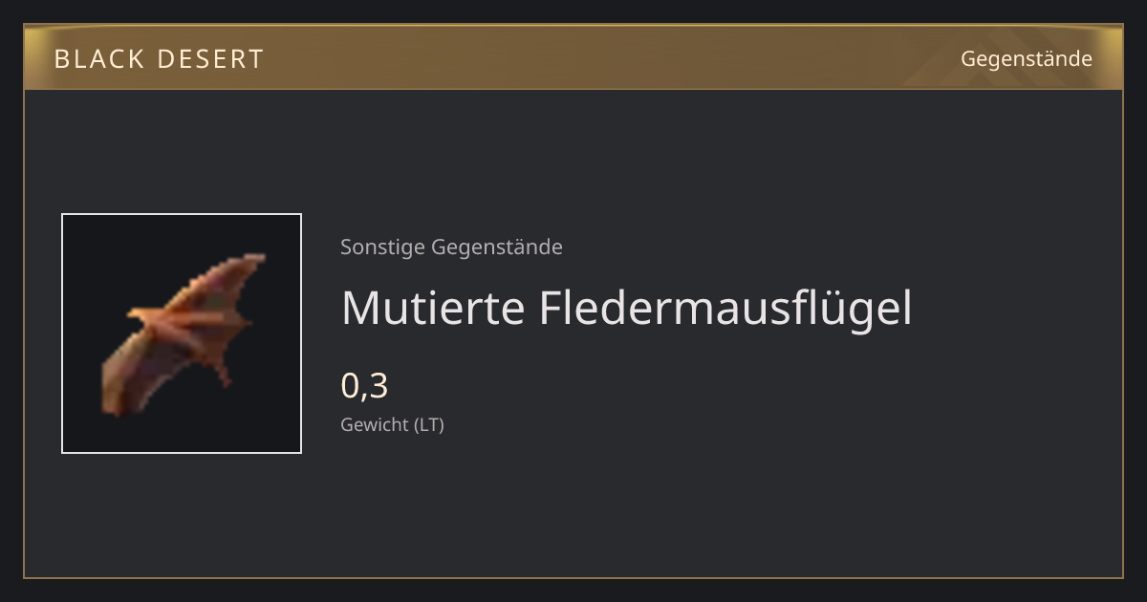The image size is (1147, 602).
Task: Click the word DESERT in the header
Action: pos(210,59)
